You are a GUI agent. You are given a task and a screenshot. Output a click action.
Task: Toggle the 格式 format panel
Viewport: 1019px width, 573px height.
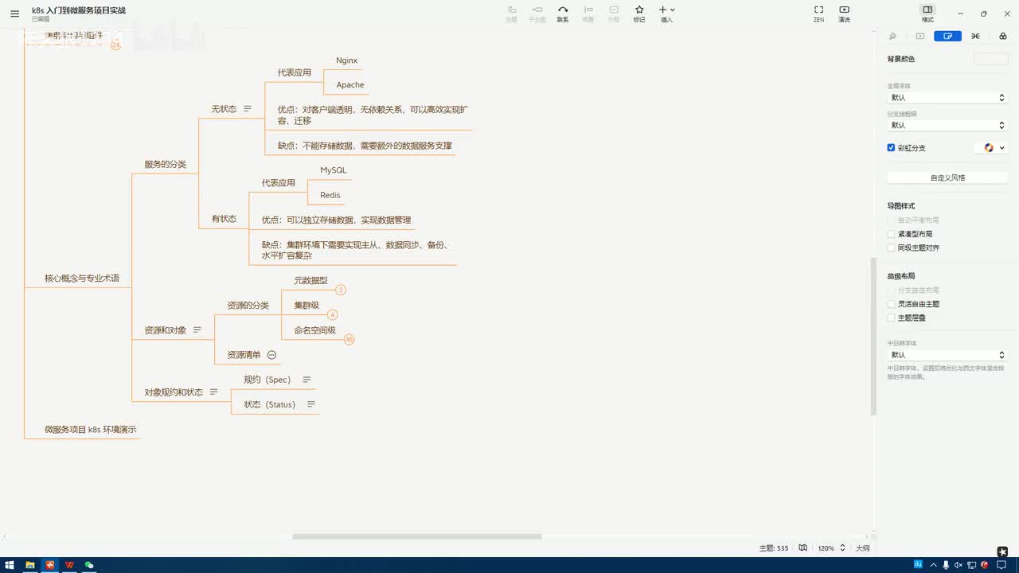coord(927,14)
